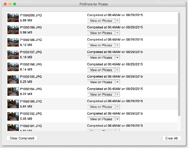Open View on Picasa for P1050196.JPG
This screenshot has height=148, width=188.
[x=101, y=70]
